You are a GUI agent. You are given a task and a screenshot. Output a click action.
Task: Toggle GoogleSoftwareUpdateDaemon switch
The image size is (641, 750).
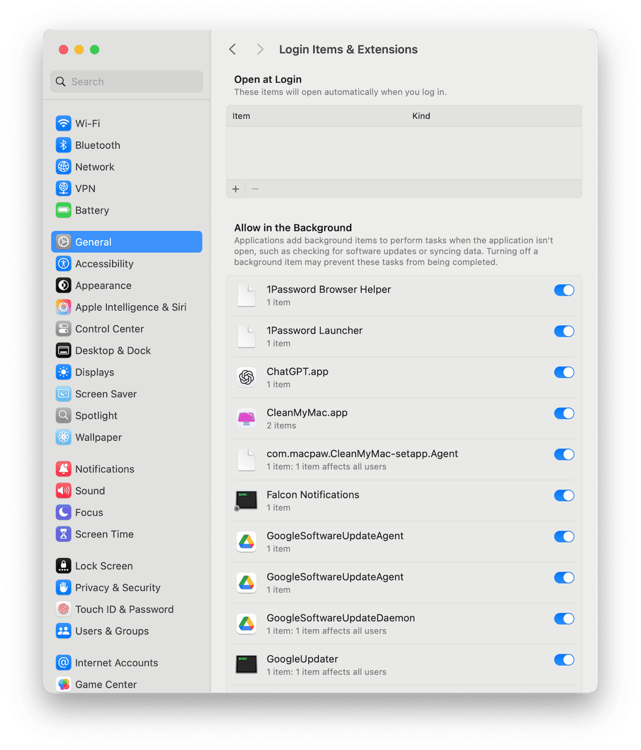[564, 619]
